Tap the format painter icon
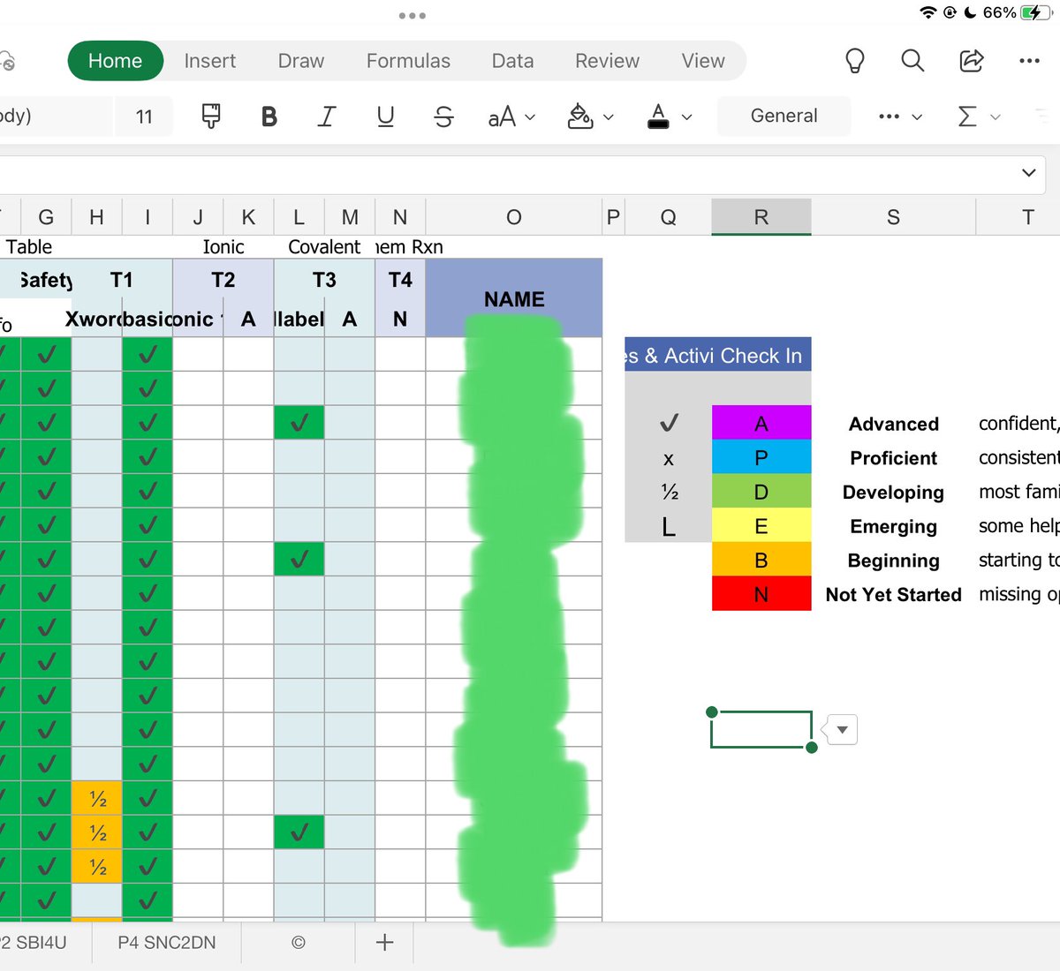 coord(211,116)
